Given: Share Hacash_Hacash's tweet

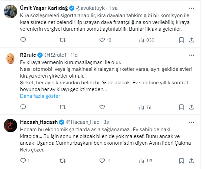Looking at the screenshot, I should [x=191, y=161].
